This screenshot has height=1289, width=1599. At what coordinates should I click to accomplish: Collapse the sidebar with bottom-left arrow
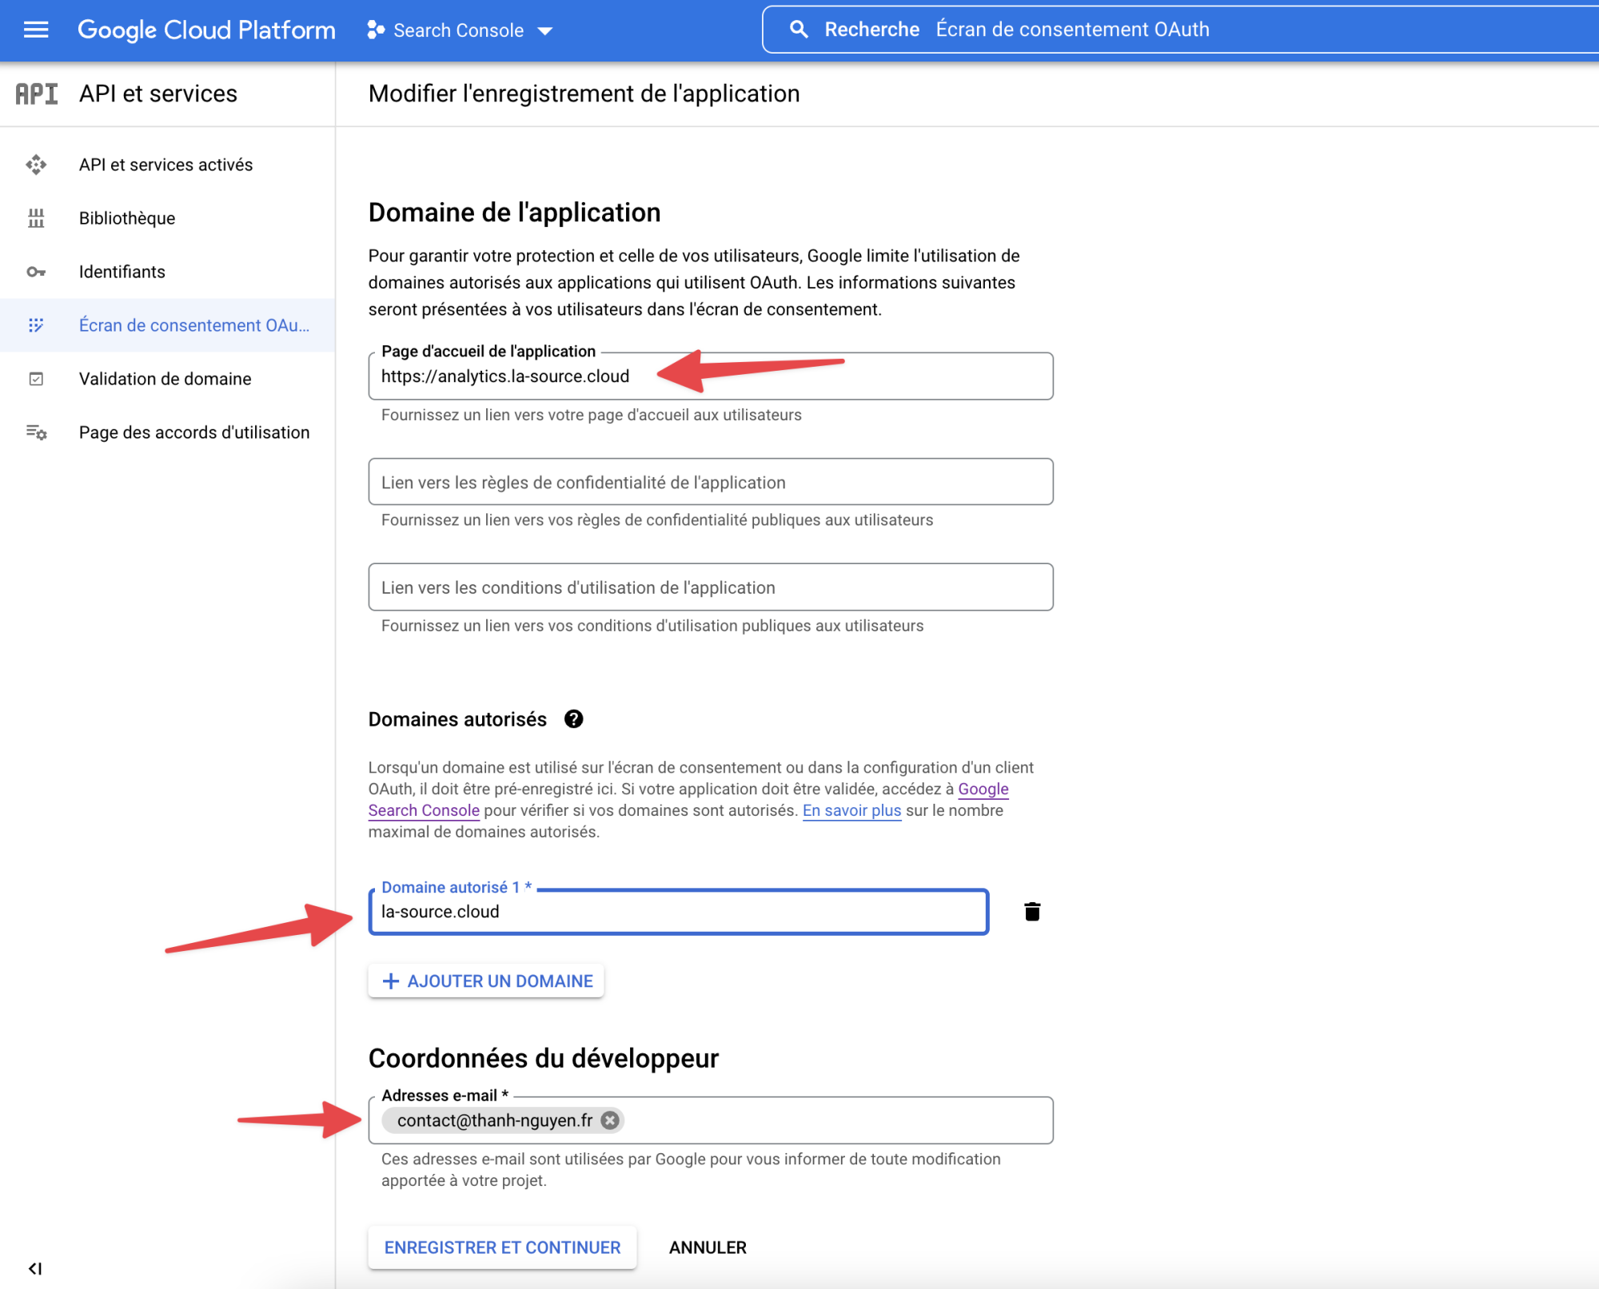click(34, 1268)
